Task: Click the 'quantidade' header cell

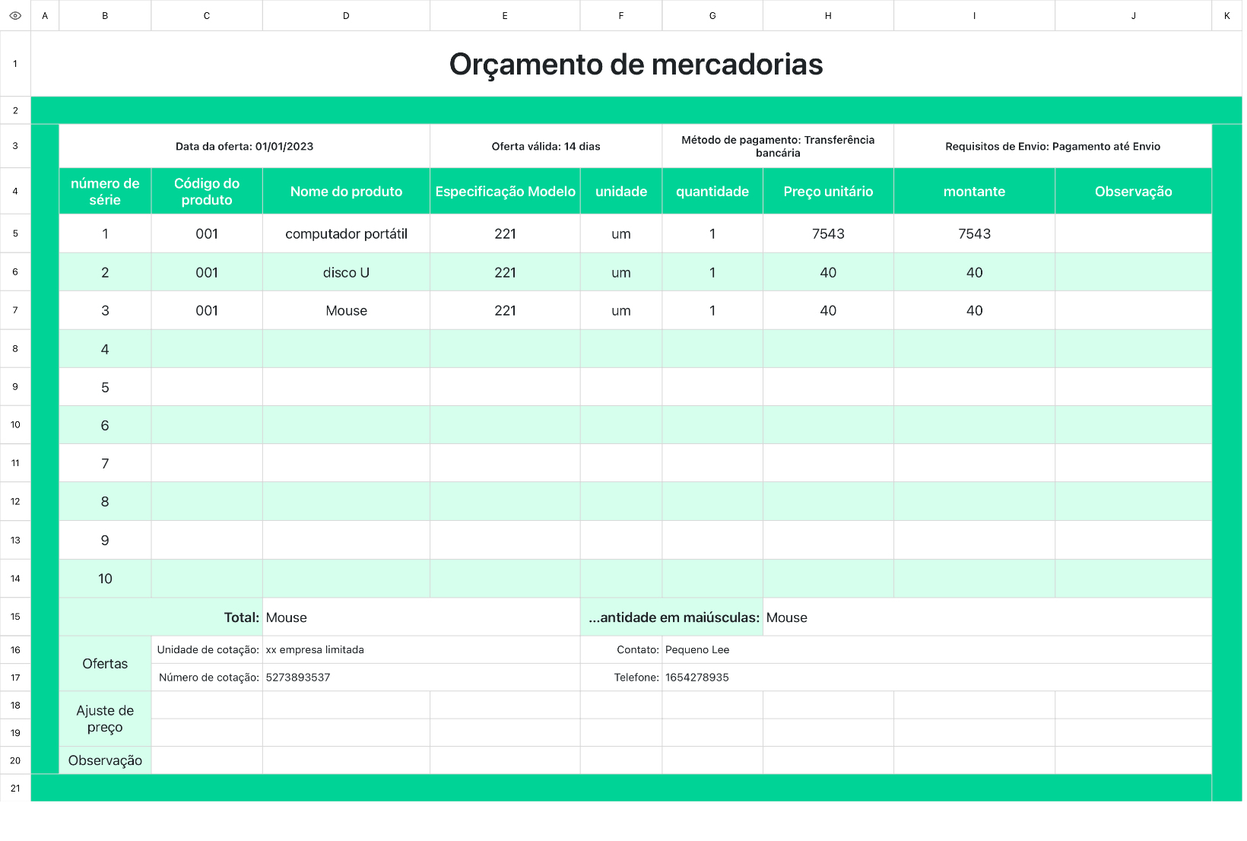Action: [x=712, y=191]
